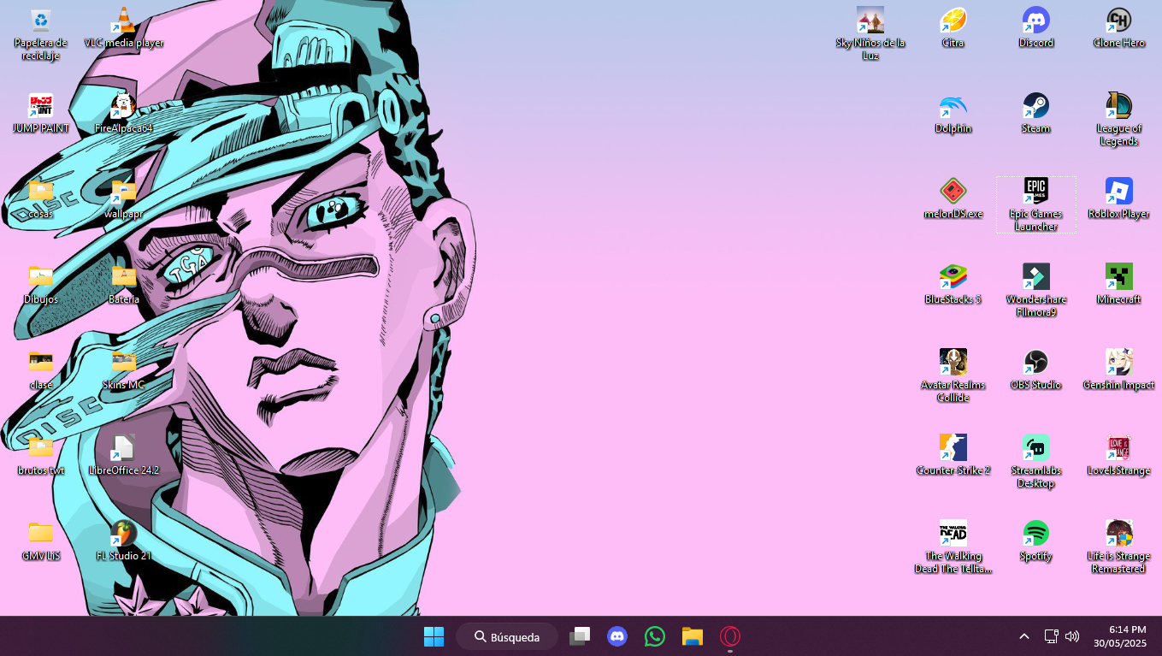Select the Citra emulator shortcut

(x=953, y=28)
